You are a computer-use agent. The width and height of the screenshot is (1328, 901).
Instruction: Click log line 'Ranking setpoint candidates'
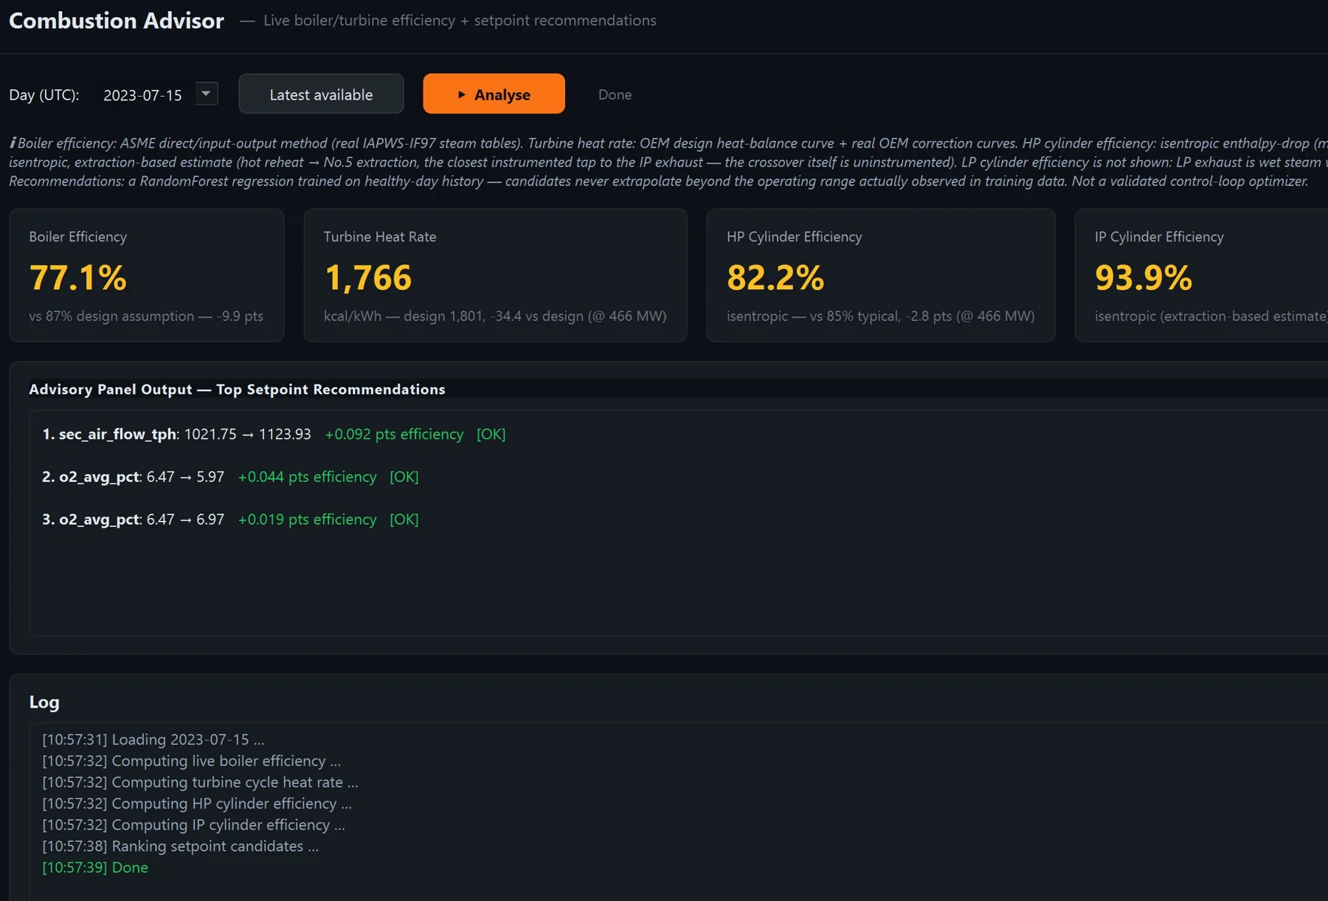[x=180, y=846]
